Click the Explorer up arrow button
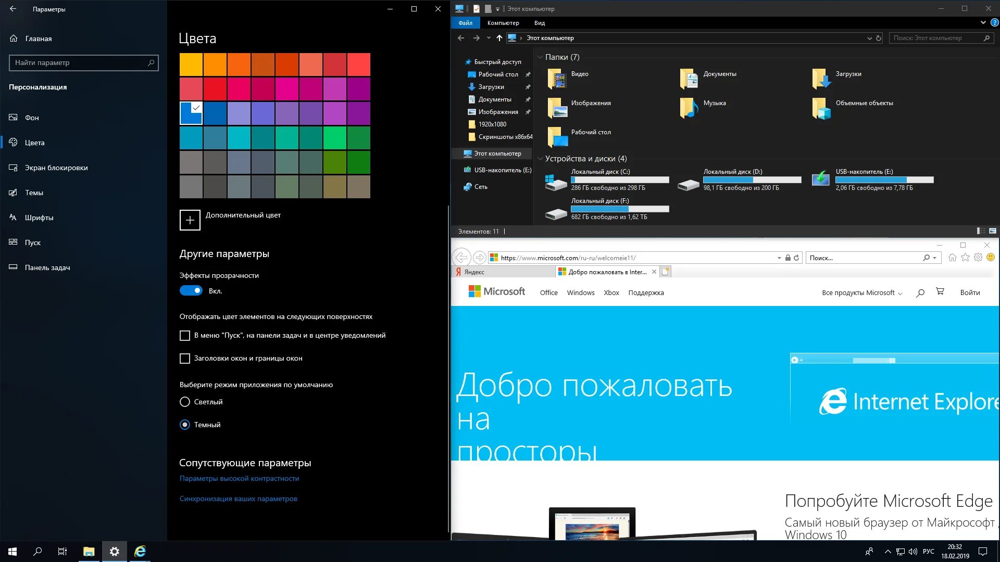The width and height of the screenshot is (1000, 562). click(499, 38)
